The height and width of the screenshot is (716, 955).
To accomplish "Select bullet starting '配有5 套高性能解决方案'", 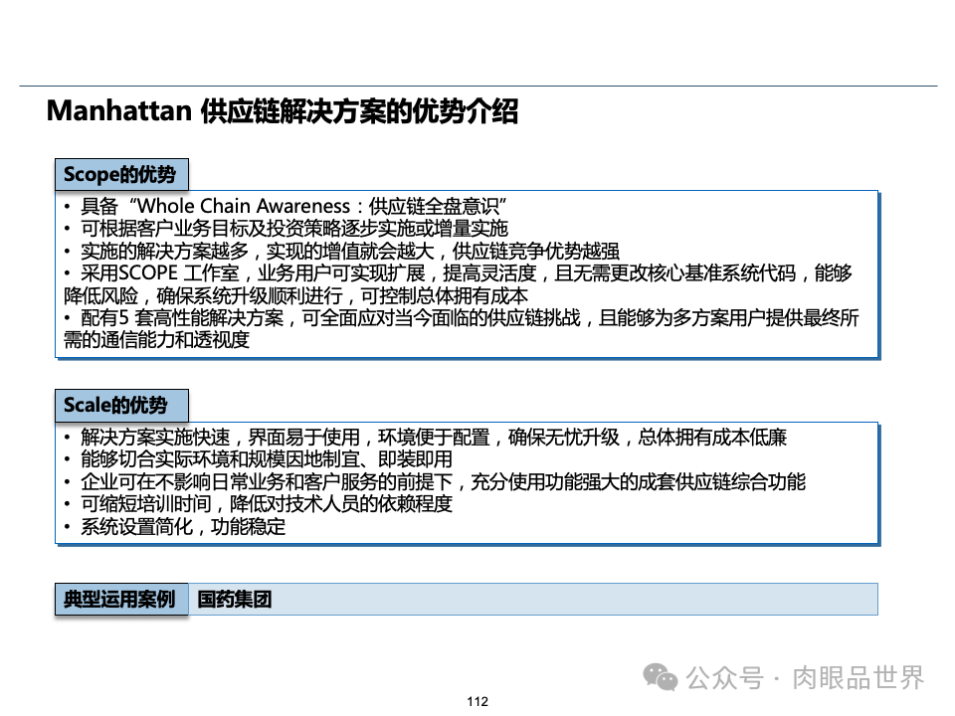I will [x=461, y=317].
